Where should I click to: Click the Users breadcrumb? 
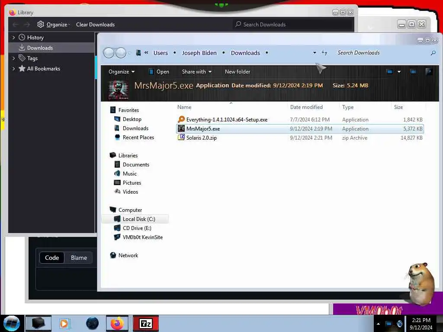click(x=161, y=53)
